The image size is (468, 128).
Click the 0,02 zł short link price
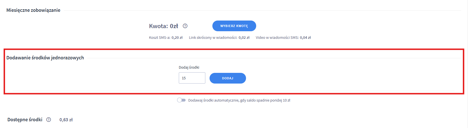coord(244,37)
